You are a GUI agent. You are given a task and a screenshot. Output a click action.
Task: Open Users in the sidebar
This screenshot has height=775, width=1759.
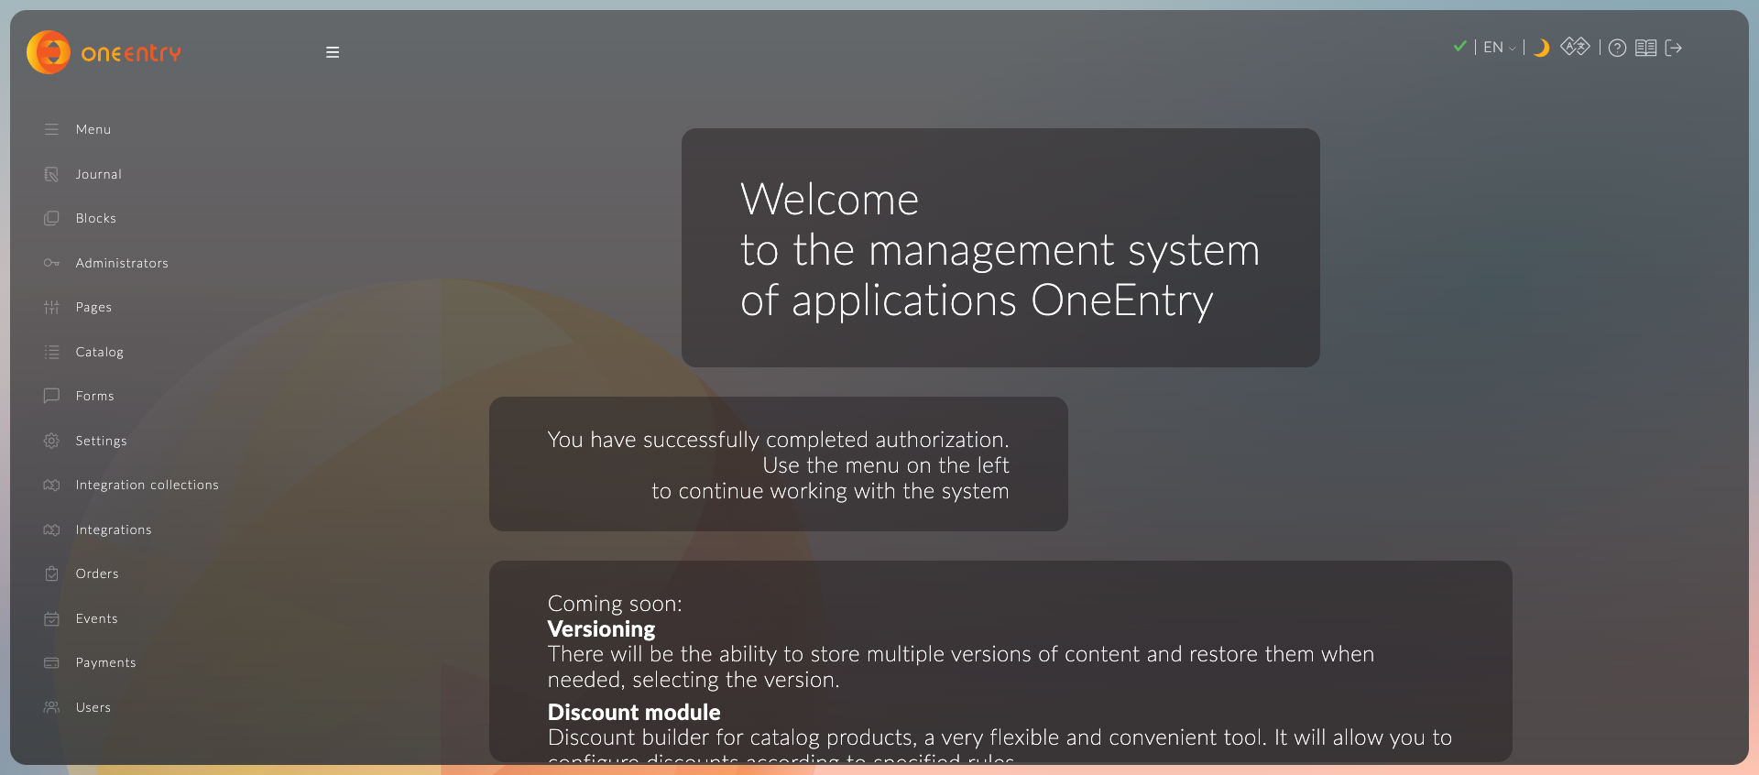click(x=93, y=707)
